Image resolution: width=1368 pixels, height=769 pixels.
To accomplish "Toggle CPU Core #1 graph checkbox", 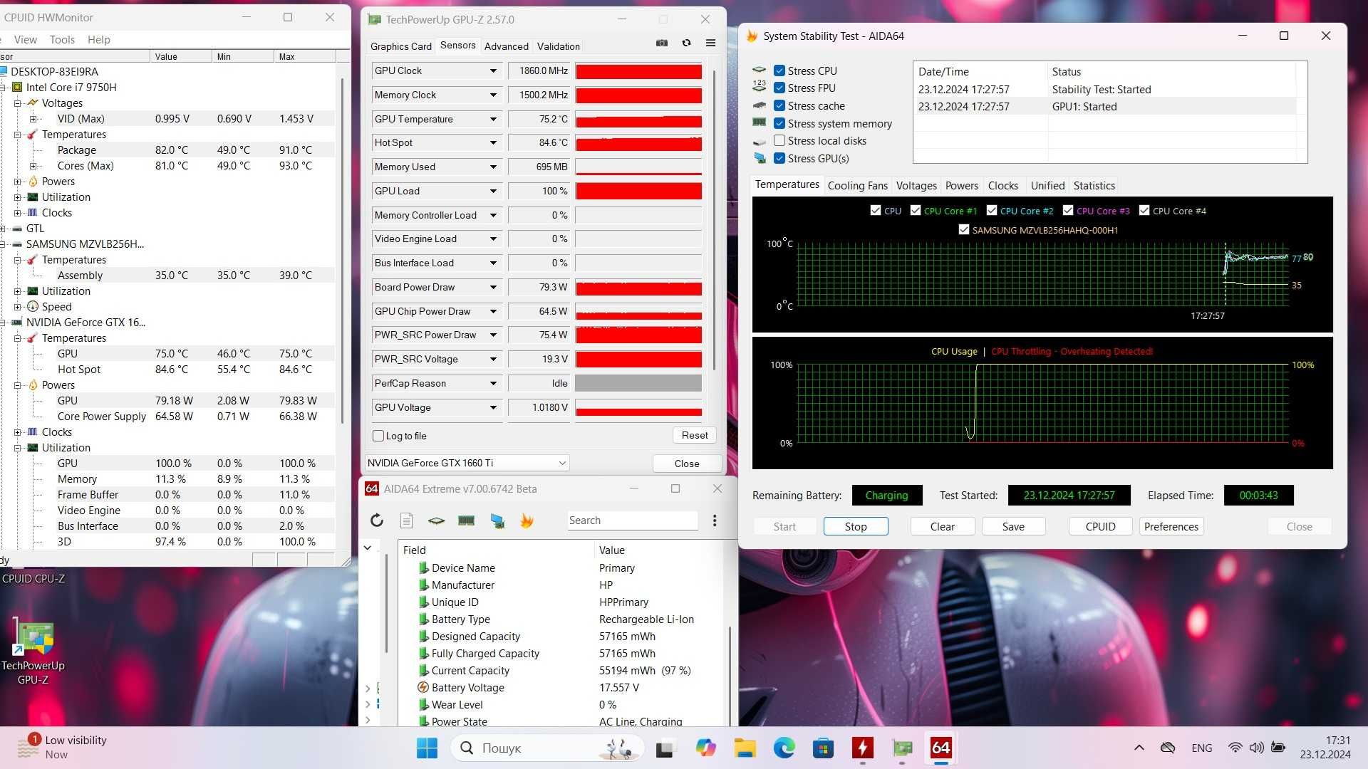I will pos(916,211).
